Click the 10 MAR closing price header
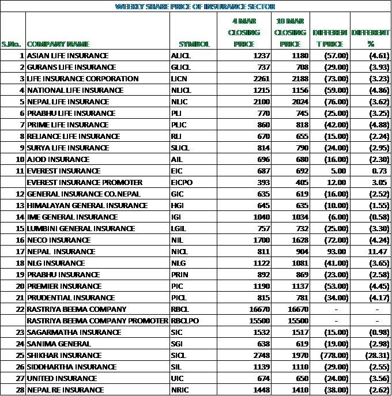The image size is (392, 396). coord(290,33)
